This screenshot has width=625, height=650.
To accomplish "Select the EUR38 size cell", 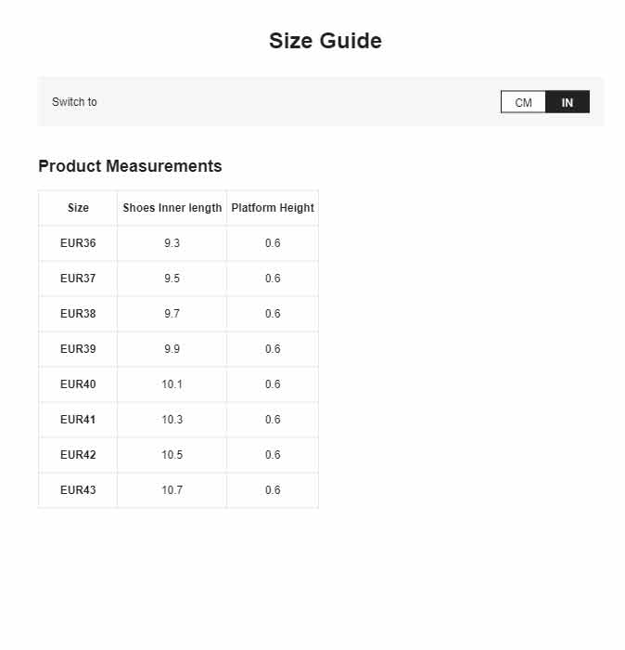I will 78,314.
